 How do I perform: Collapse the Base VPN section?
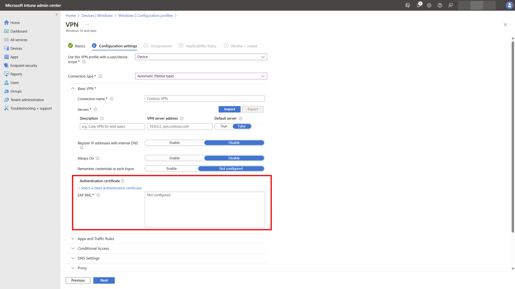point(72,88)
